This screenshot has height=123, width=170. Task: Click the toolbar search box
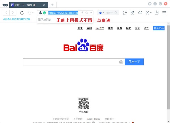109,13
